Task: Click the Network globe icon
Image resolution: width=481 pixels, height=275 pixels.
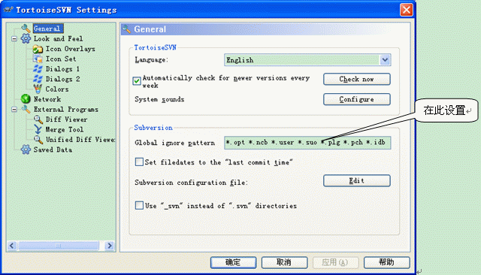Action: click(x=26, y=99)
